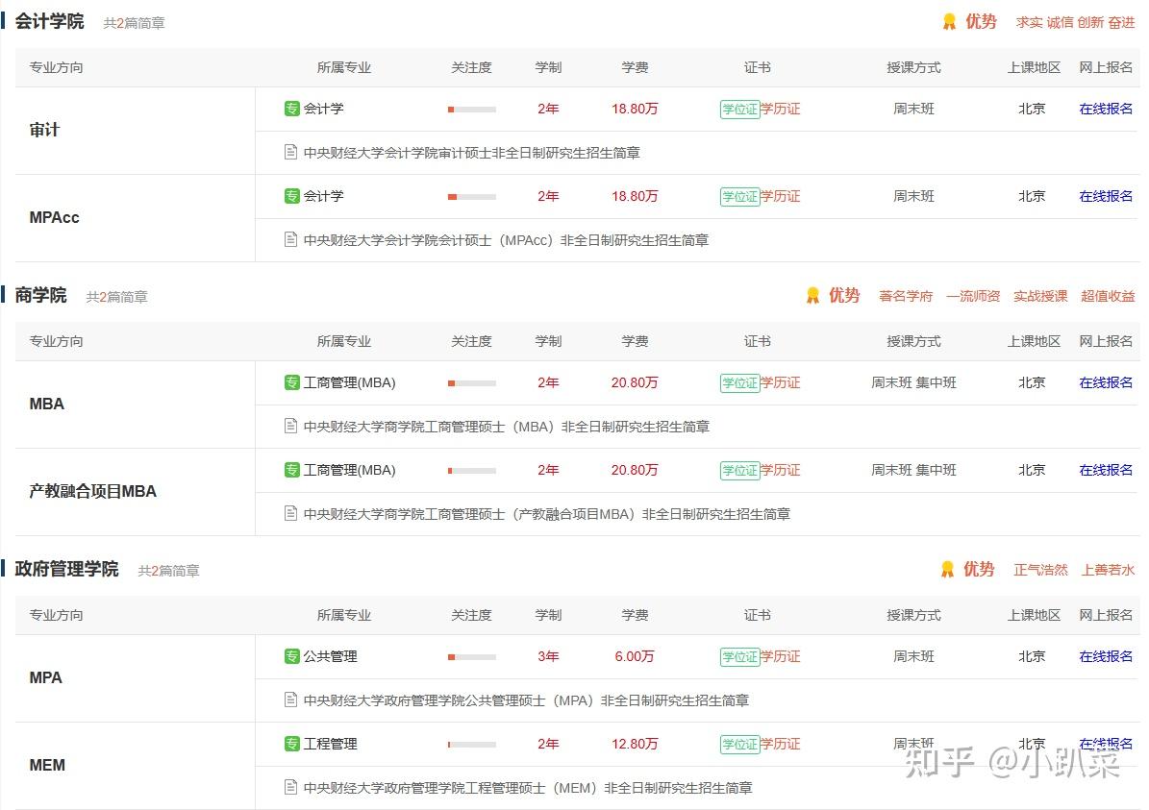Click 关注度 bar in MEM row

(x=472, y=745)
